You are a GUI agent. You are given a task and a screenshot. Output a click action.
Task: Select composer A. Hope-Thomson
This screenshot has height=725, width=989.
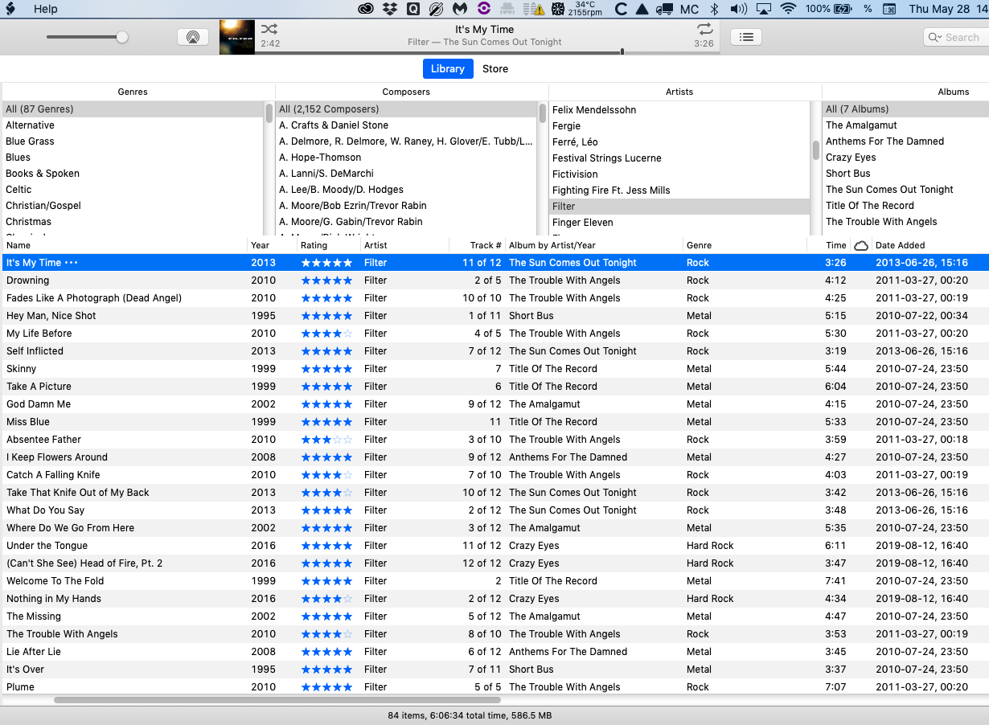point(406,158)
